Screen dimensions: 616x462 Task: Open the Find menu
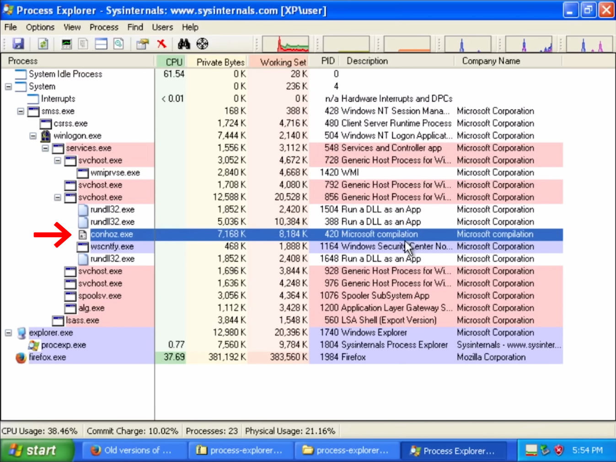(x=135, y=27)
